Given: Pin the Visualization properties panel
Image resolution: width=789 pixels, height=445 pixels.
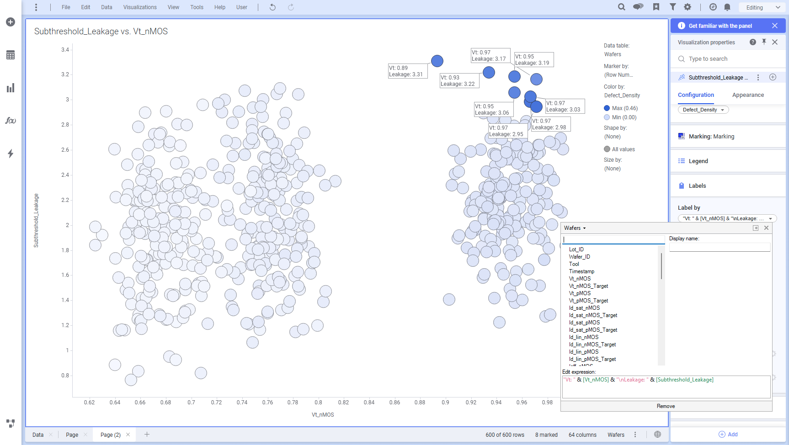Looking at the screenshot, I should coord(764,42).
